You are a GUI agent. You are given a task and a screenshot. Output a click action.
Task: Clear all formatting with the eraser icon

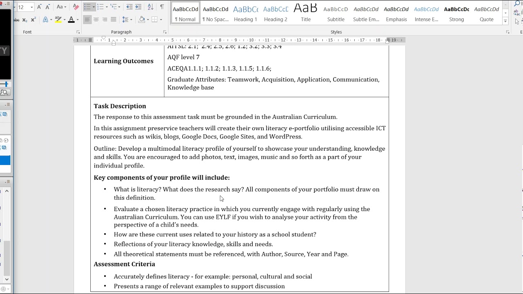coord(76,7)
